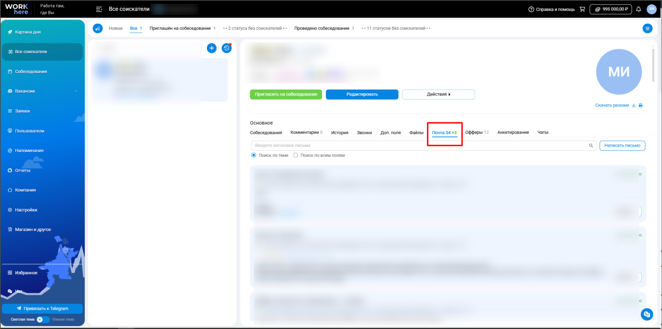662x329 pixels.
Task: Click Скачать резюме link
Action: (612, 105)
